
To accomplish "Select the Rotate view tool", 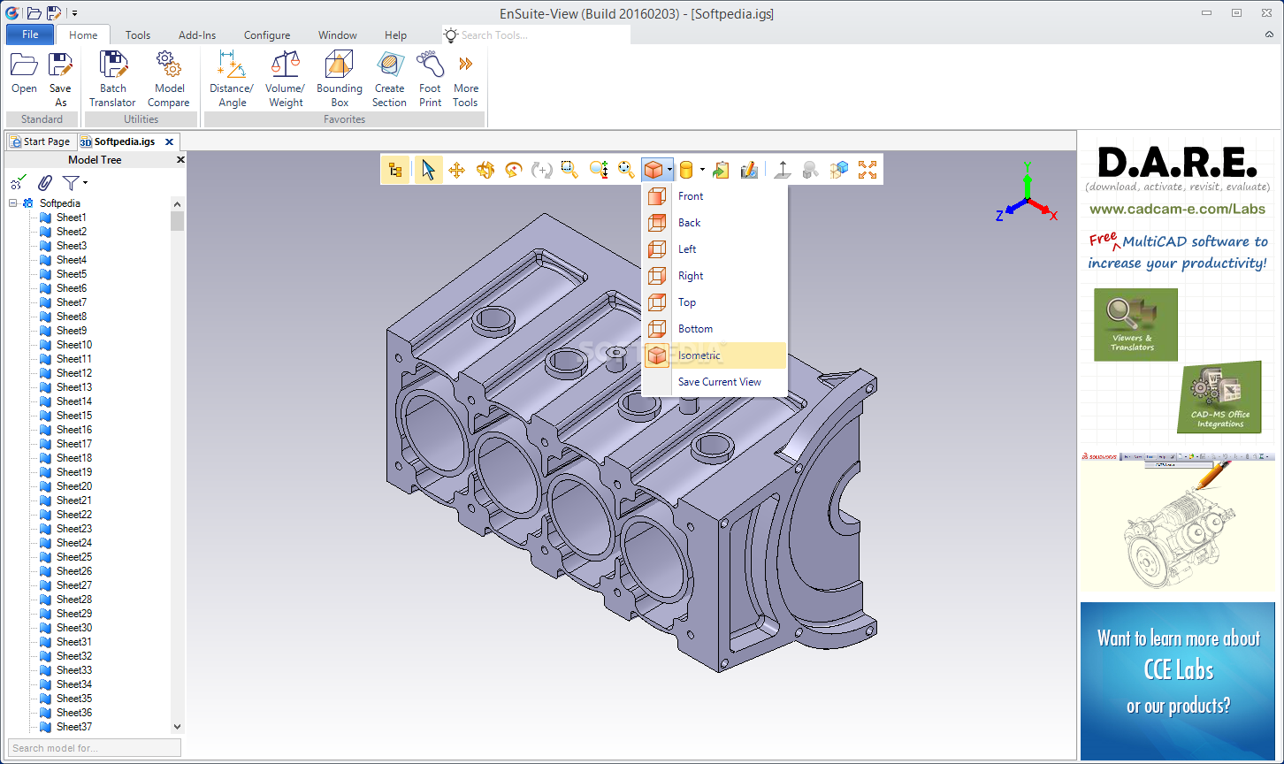I will click(485, 170).
